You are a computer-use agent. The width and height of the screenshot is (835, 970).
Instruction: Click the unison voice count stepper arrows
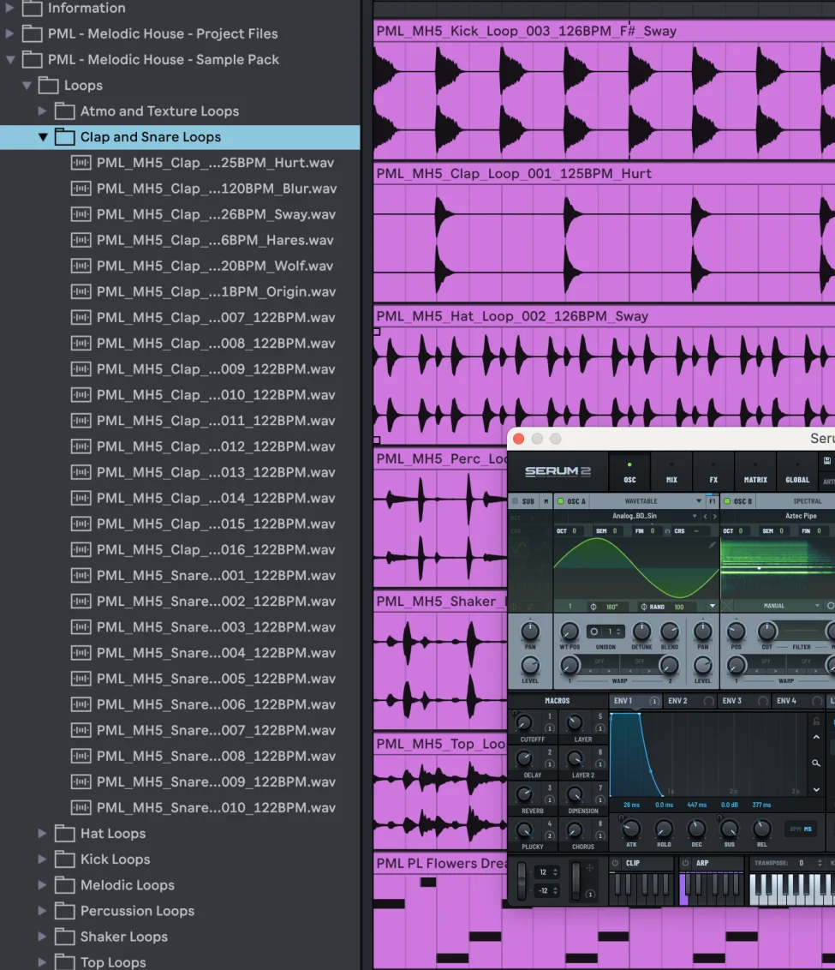[618, 632]
